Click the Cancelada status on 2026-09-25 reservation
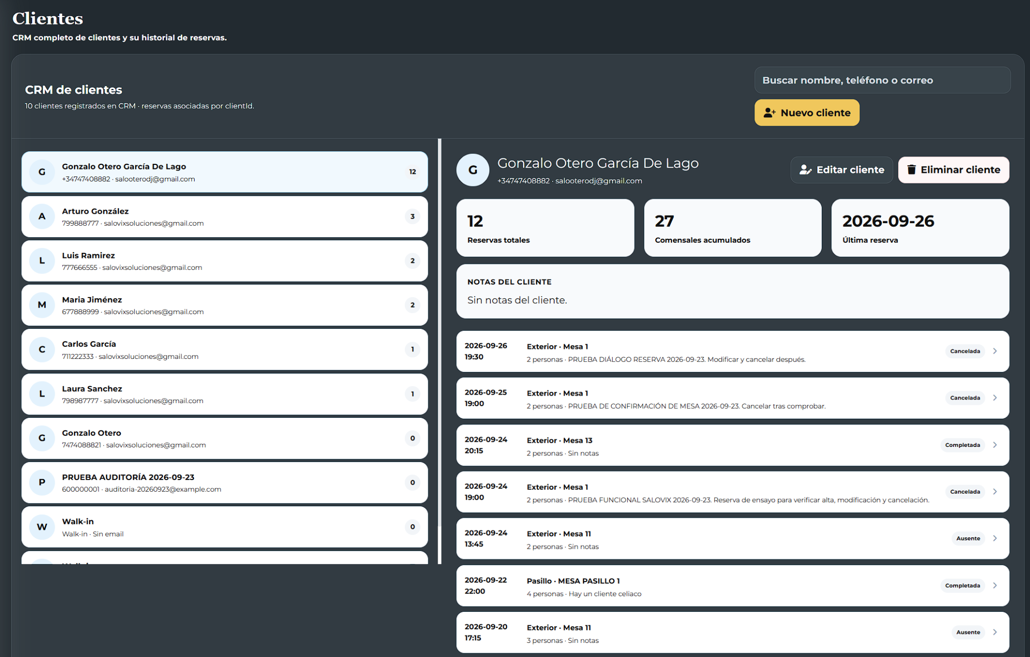The image size is (1030, 657). (965, 398)
